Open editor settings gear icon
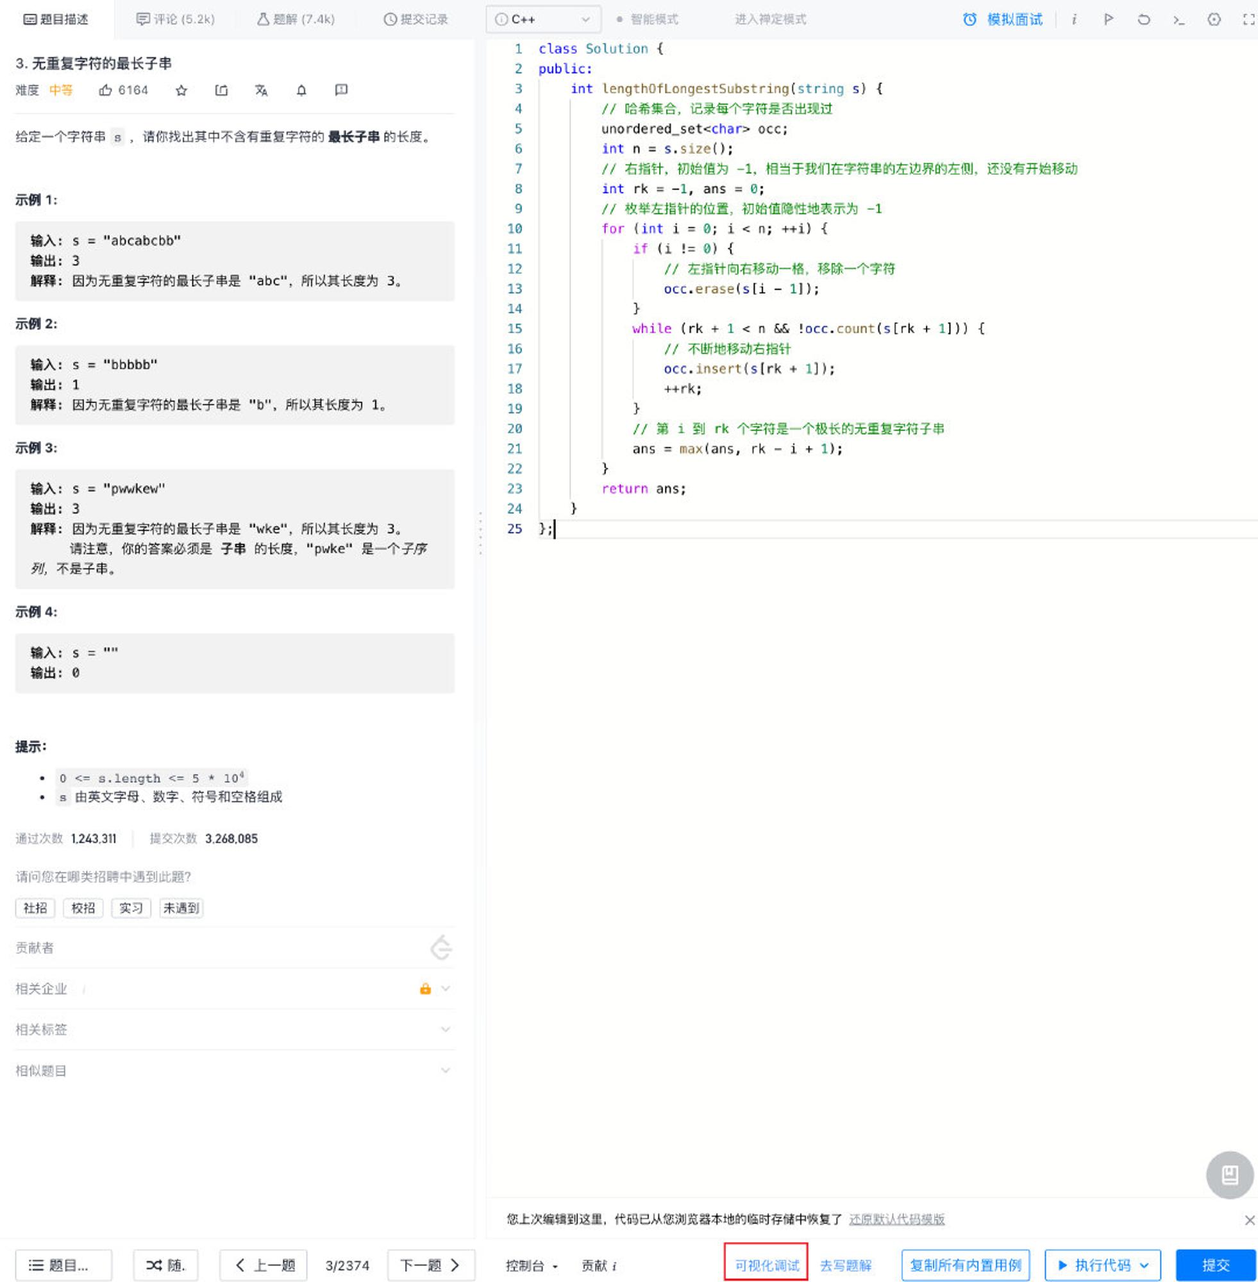This screenshot has height=1282, width=1258. point(1214,19)
